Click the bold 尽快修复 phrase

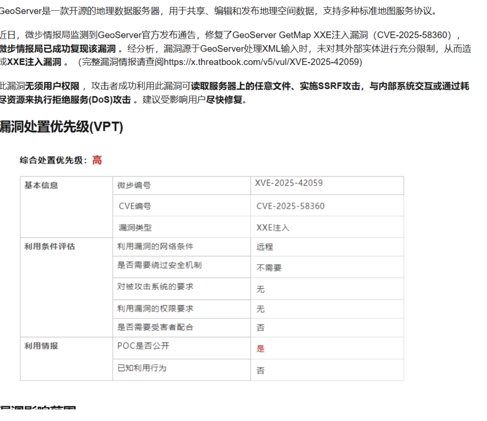(224, 99)
